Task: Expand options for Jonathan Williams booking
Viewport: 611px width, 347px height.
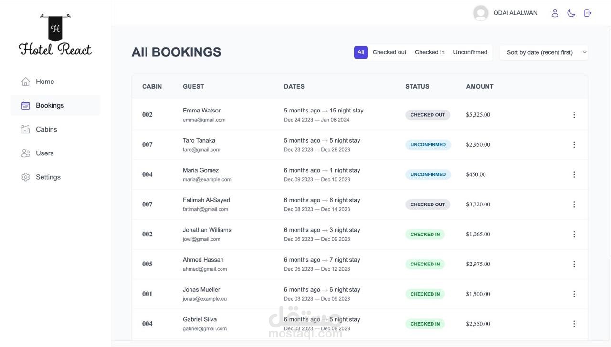Action: point(574,234)
